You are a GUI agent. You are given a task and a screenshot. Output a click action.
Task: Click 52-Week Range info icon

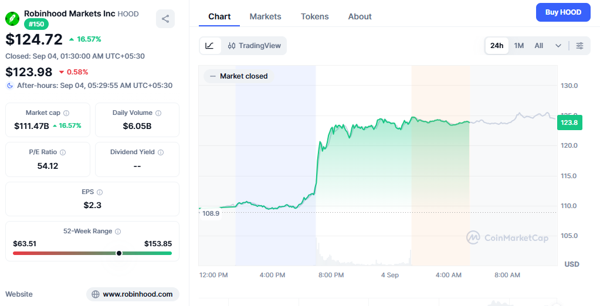tap(118, 232)
